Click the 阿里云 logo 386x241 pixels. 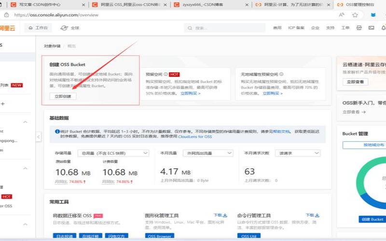click(x=7, y=28)
